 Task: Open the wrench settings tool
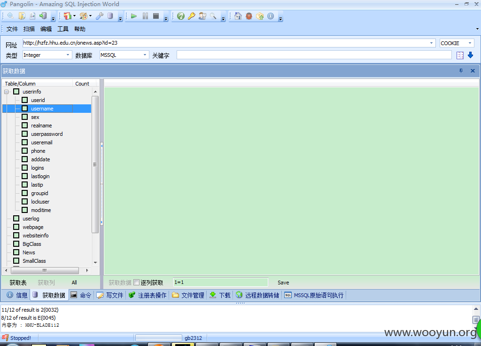[100, 16]
